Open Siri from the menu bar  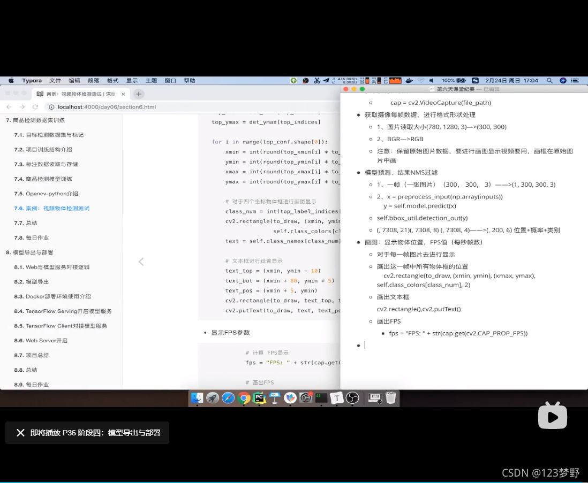click(563, 80)
